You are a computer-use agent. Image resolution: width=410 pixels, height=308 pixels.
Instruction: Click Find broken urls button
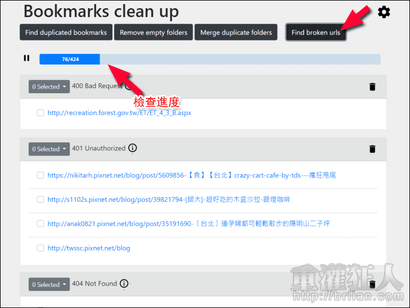pyautogui.click(x=316, y=32)
